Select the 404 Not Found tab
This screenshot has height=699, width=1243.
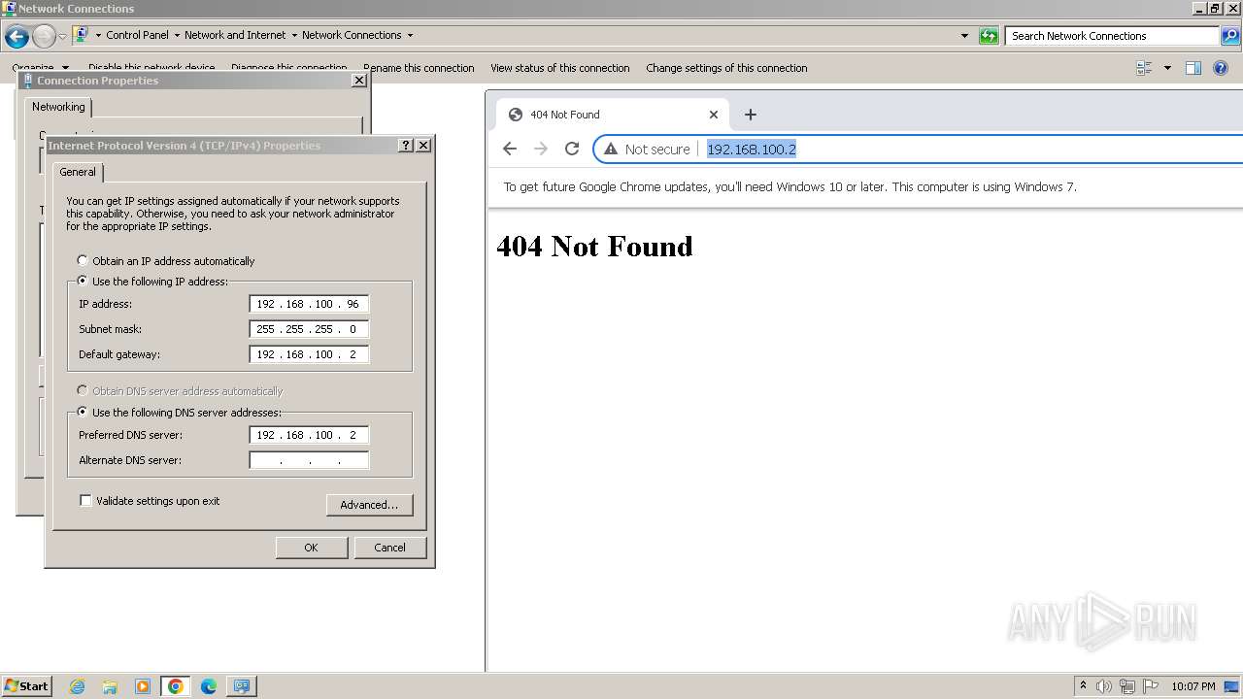(612, 115)
